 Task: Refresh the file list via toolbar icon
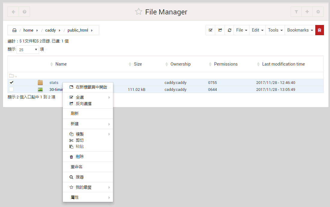click(229, 30)
